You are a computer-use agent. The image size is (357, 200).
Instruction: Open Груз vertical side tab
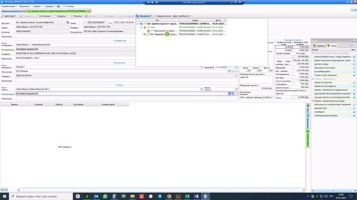[308, 108]
